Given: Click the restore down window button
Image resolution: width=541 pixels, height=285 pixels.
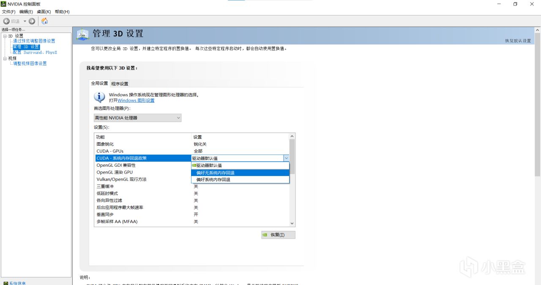Looking at the screenshot, I should (x=515, y=4).
